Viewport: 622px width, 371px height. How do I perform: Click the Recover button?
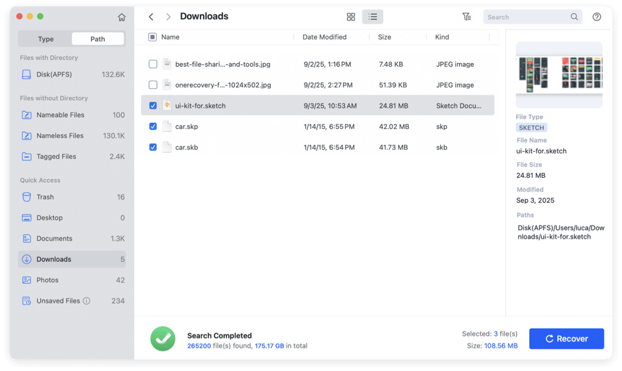click(566, 338)
